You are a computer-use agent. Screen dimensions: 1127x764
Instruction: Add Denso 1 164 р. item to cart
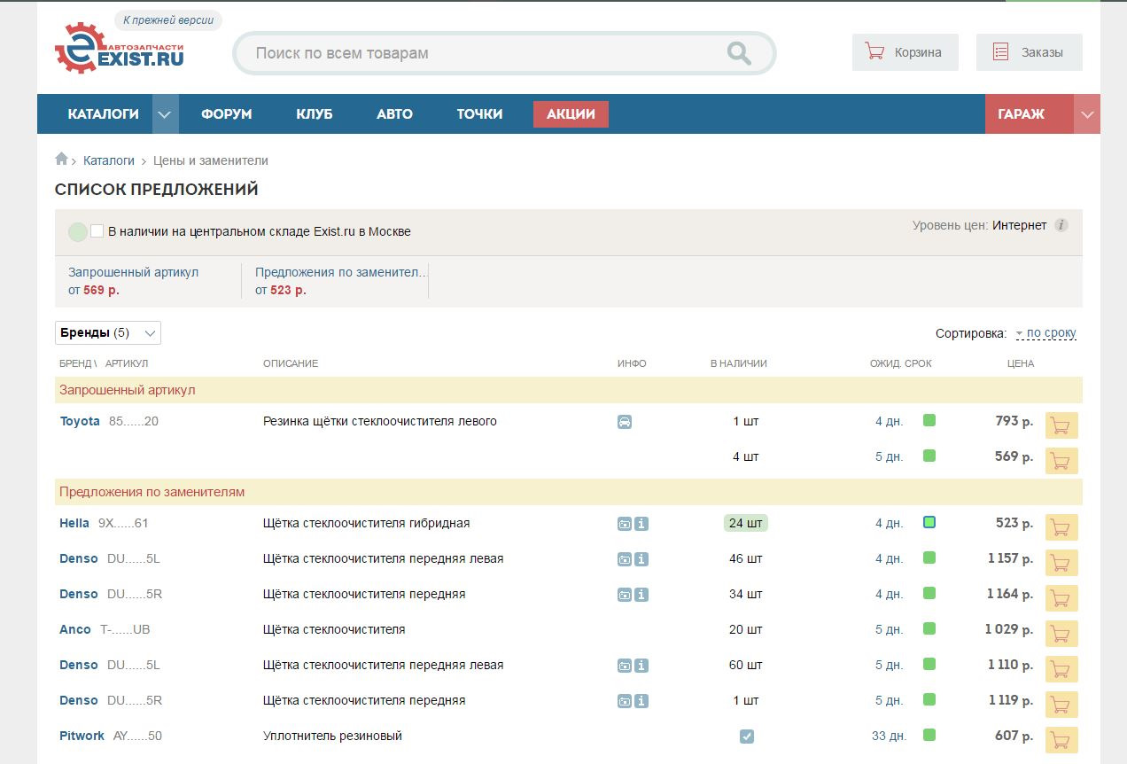pos(1061,598)
